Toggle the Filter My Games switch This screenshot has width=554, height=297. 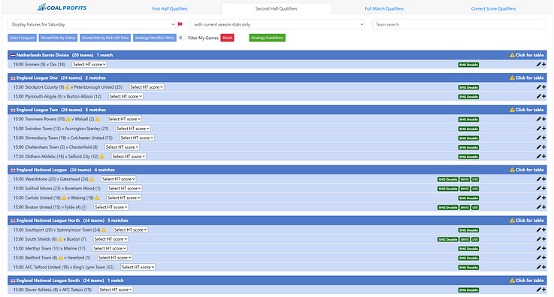[x=182, y=38]
